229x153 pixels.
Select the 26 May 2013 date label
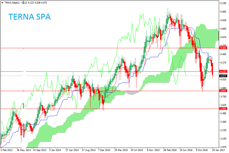pos(24,150)
